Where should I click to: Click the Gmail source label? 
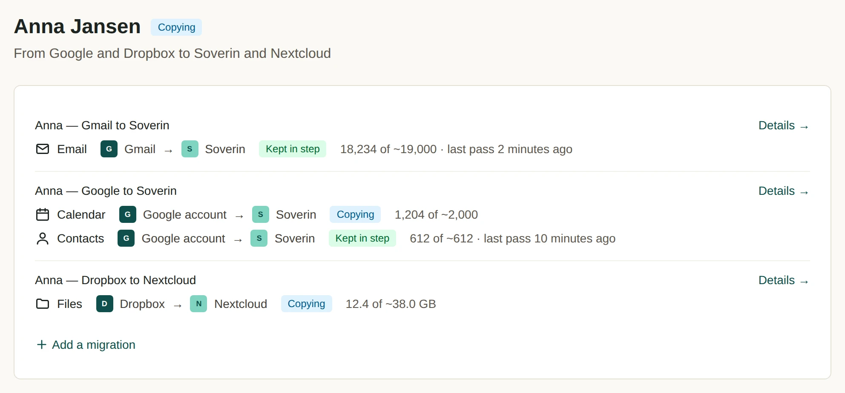(x=140, y=149)
